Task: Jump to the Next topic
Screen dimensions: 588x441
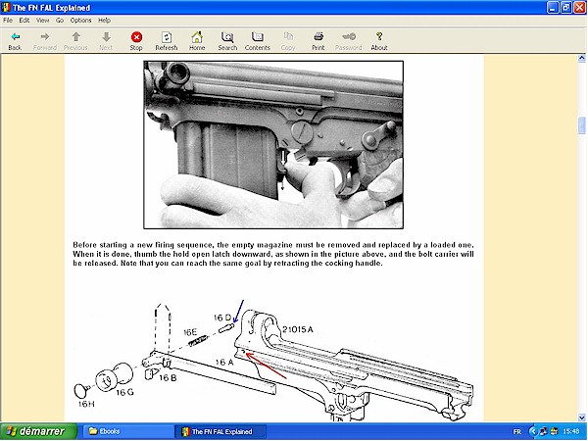Action: 106,41
